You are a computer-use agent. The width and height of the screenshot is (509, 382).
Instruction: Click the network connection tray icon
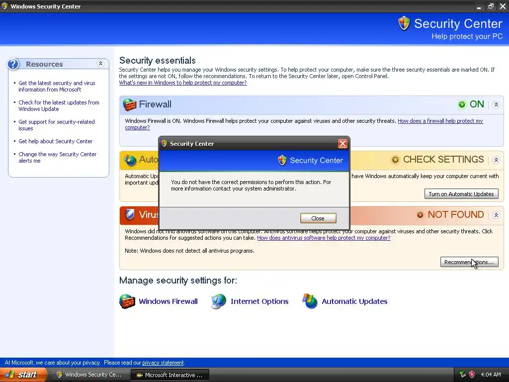463,375
